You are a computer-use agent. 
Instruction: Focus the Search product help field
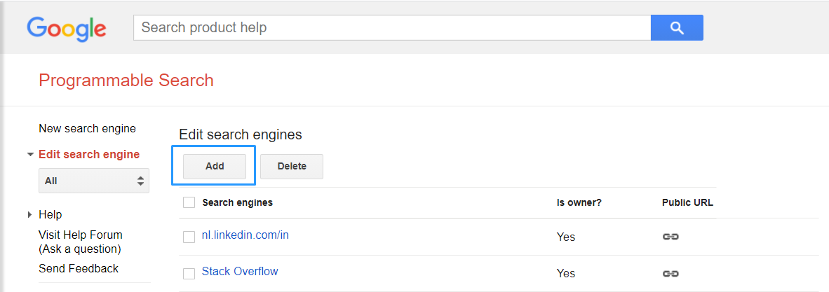click(391, 28)
